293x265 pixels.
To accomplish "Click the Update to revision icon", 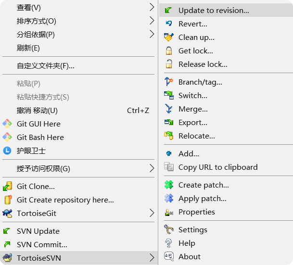I will coord(168,10).
